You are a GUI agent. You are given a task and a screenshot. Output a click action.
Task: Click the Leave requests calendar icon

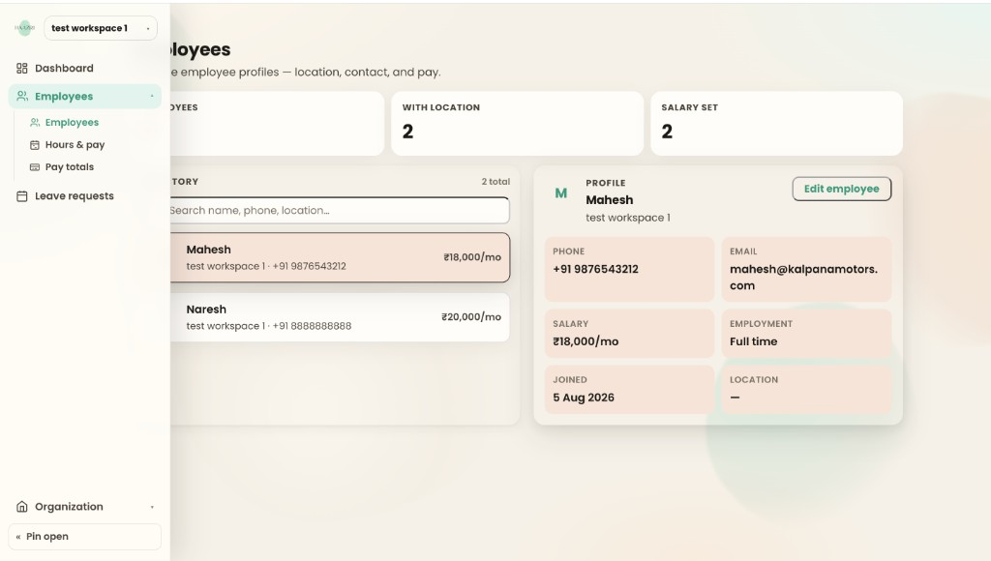pos(21,195)
